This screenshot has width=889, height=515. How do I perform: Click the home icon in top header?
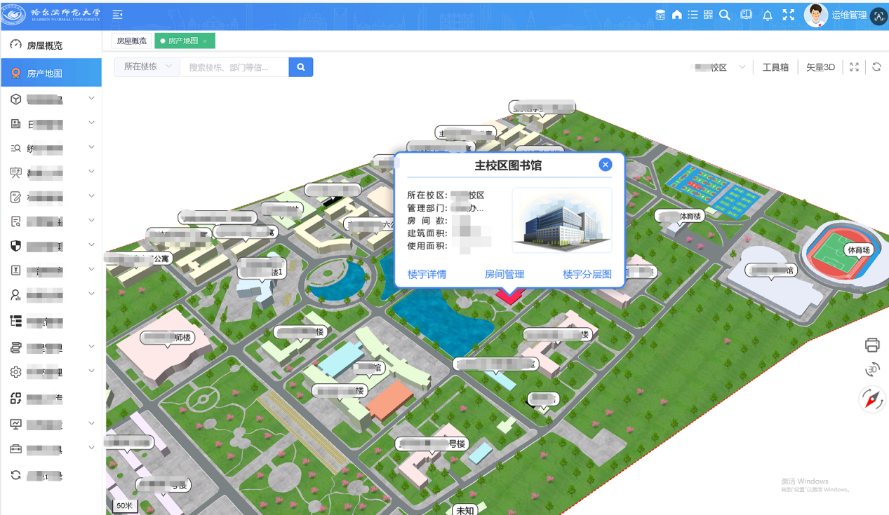[x=676, y=15]
